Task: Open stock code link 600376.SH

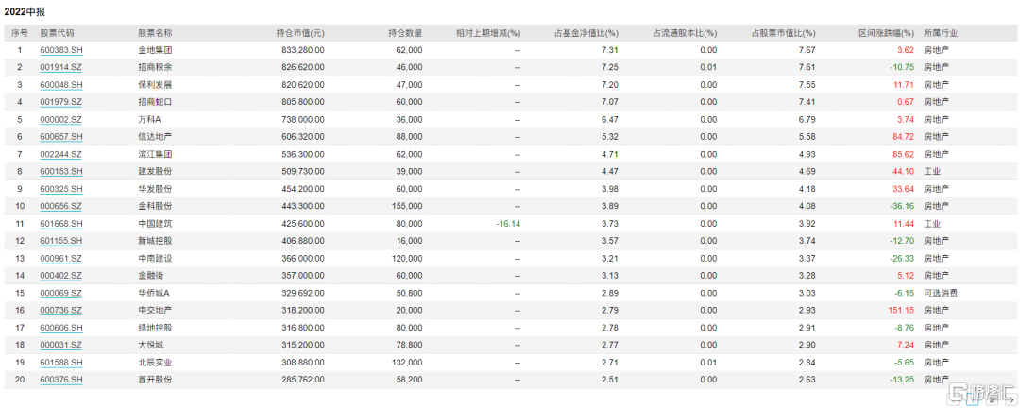Action: (x=61, y=380)
